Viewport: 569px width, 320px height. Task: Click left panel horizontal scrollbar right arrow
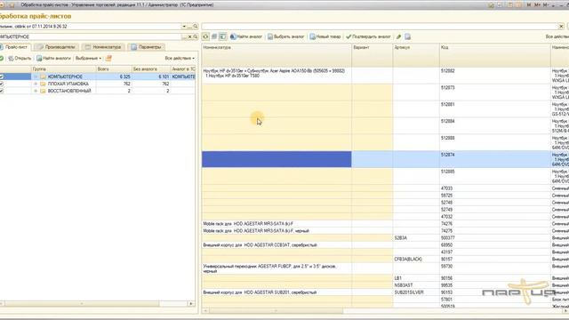point(191,304)
